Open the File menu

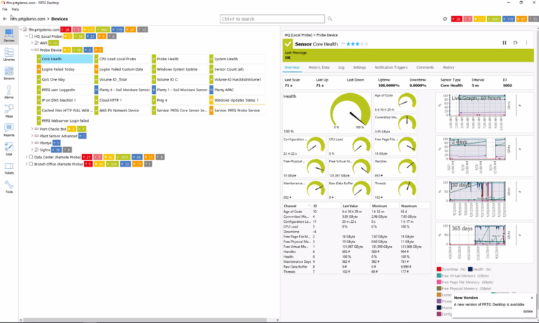(x=4, y=9)
